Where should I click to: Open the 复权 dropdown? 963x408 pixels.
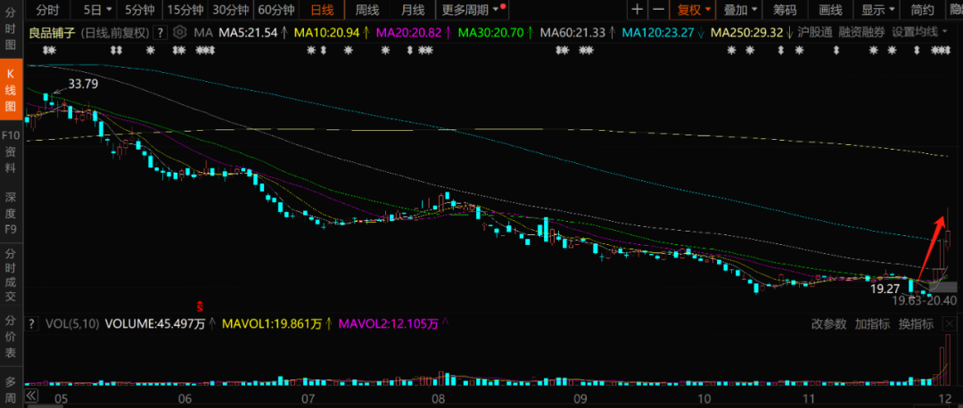click(694, 9)
